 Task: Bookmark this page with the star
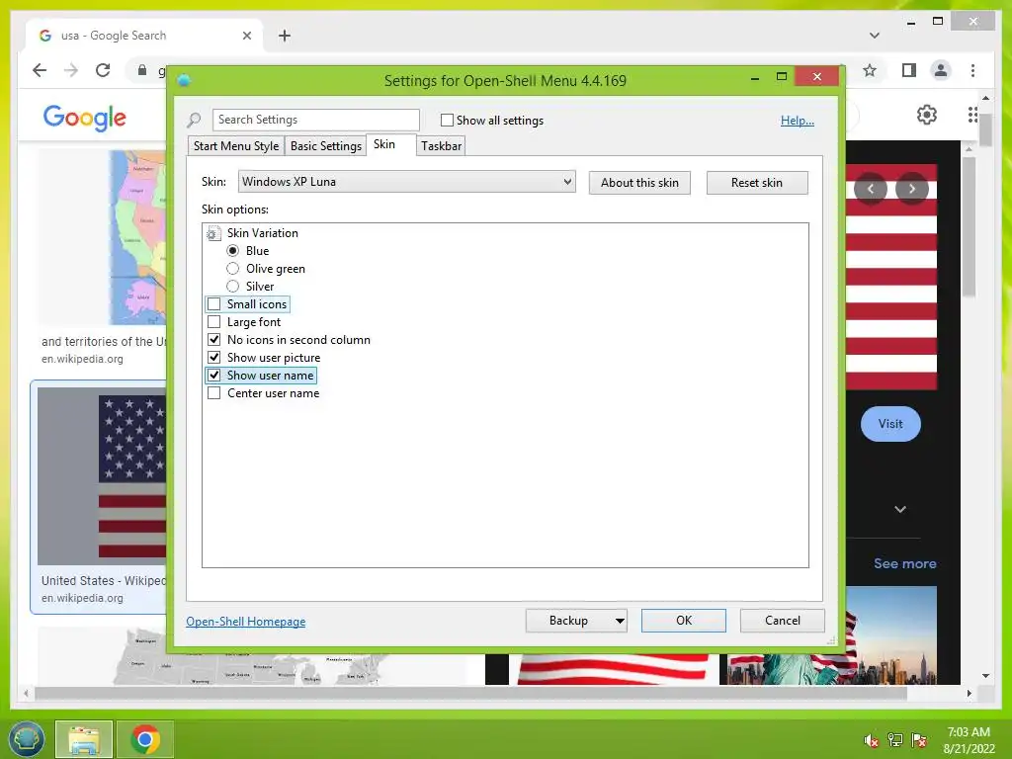(x=870, y=70)
